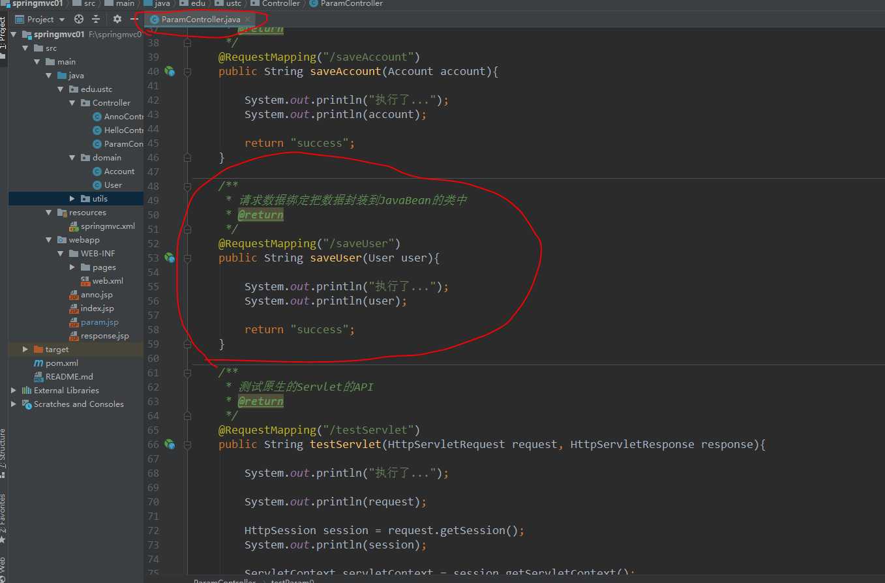Select index.jsp file
This screenshot has height=583, width=885.
click(91, 308)
